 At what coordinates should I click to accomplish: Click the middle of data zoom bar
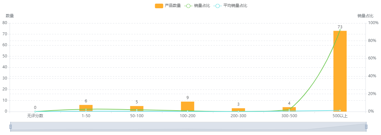tap(188, 126)
